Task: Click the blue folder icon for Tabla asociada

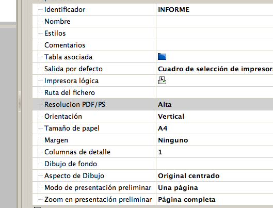Action: 162,57
